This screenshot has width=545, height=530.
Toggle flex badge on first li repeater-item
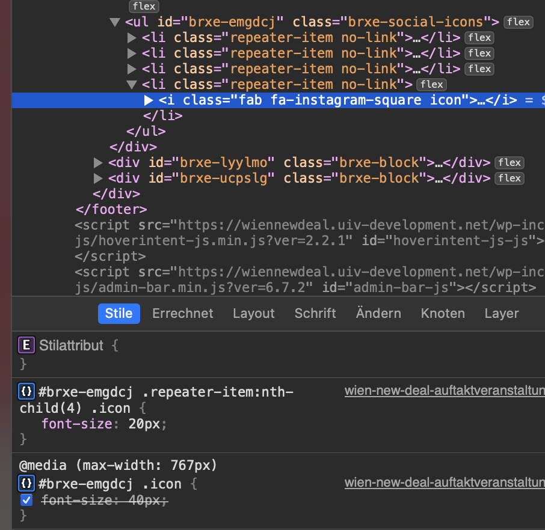tap(479, 38)
